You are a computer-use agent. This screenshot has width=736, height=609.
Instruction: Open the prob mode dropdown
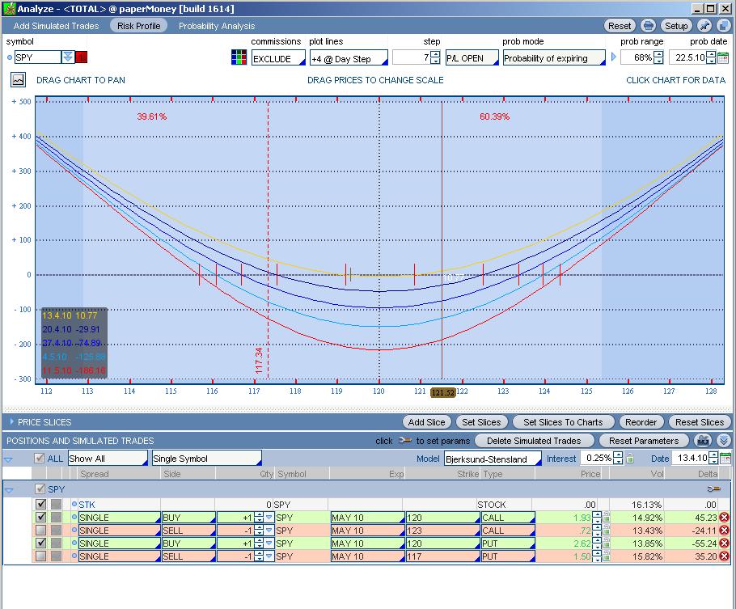point(554,59)
